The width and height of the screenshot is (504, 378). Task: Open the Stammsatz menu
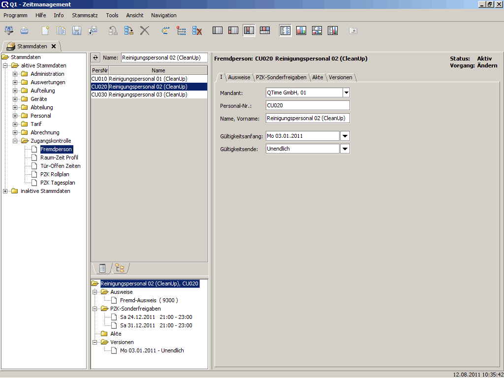tap(85, 15)
